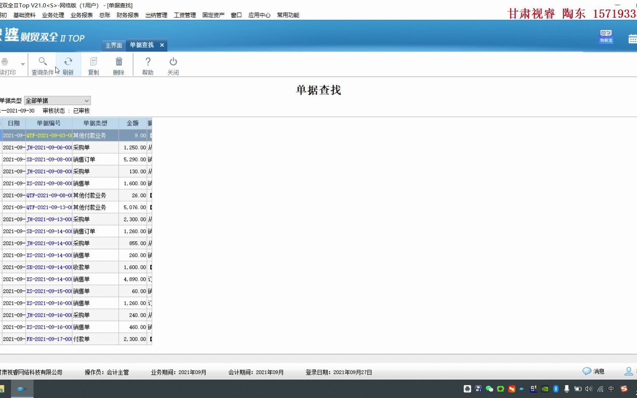Sort by the 单据编号 column header
The width and height of the screenshot is (637, 398).
(49, 123)
